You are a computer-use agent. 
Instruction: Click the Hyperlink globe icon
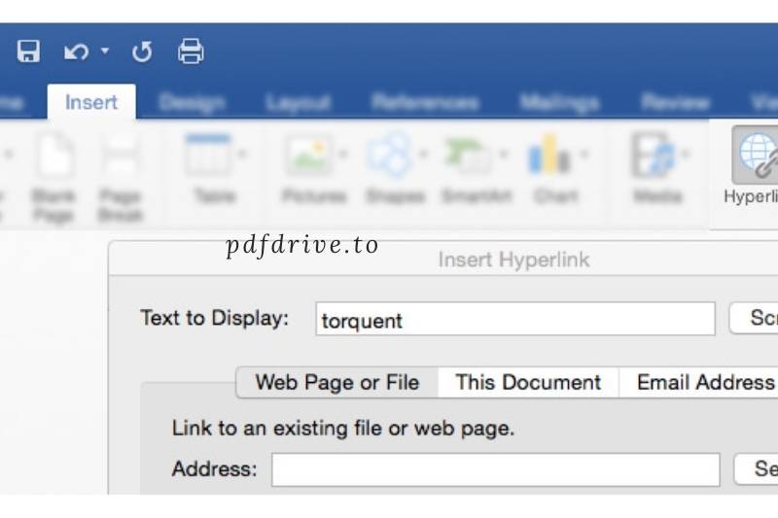[756, 155]
